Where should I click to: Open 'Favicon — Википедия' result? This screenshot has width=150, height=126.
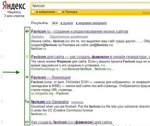[51, 77]
